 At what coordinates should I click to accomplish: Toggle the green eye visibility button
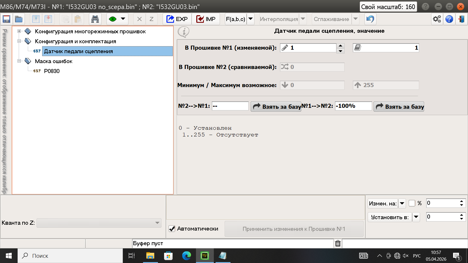point(113,19)
